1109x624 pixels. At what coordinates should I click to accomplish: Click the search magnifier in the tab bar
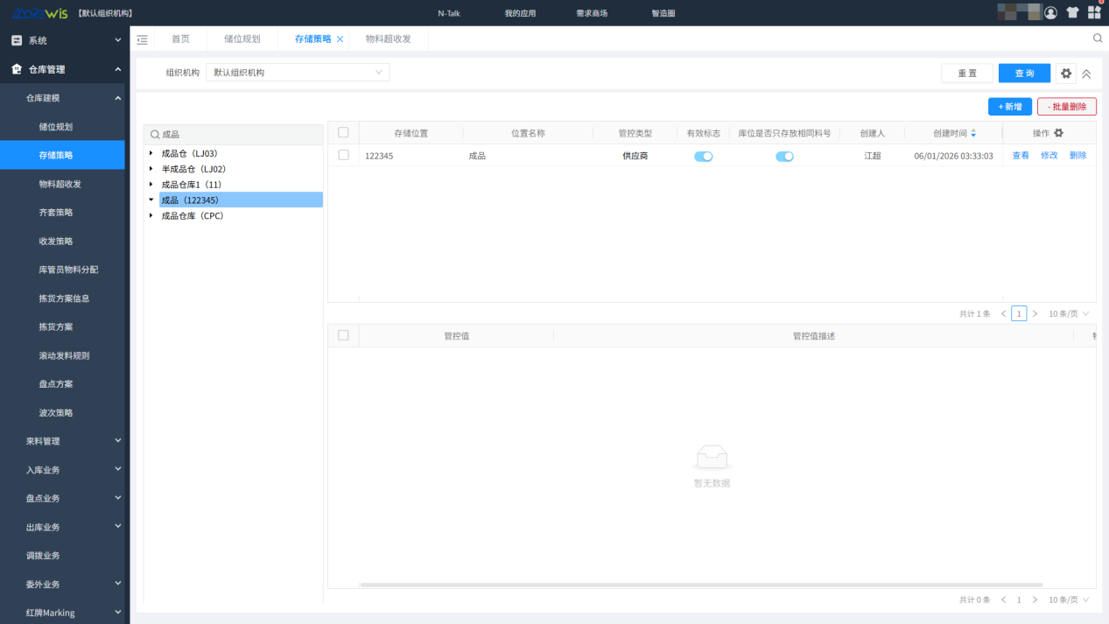point(1098,39)
